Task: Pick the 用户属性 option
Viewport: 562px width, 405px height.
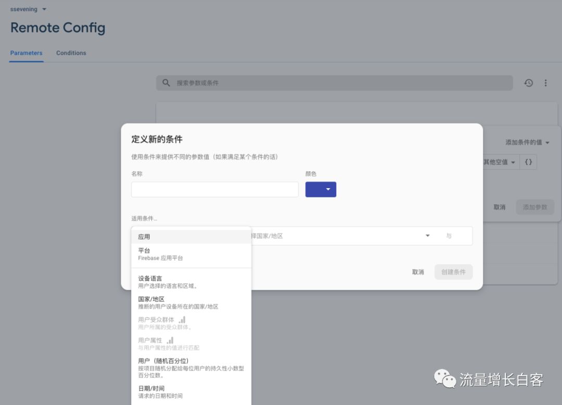Action: pos(191,343)
